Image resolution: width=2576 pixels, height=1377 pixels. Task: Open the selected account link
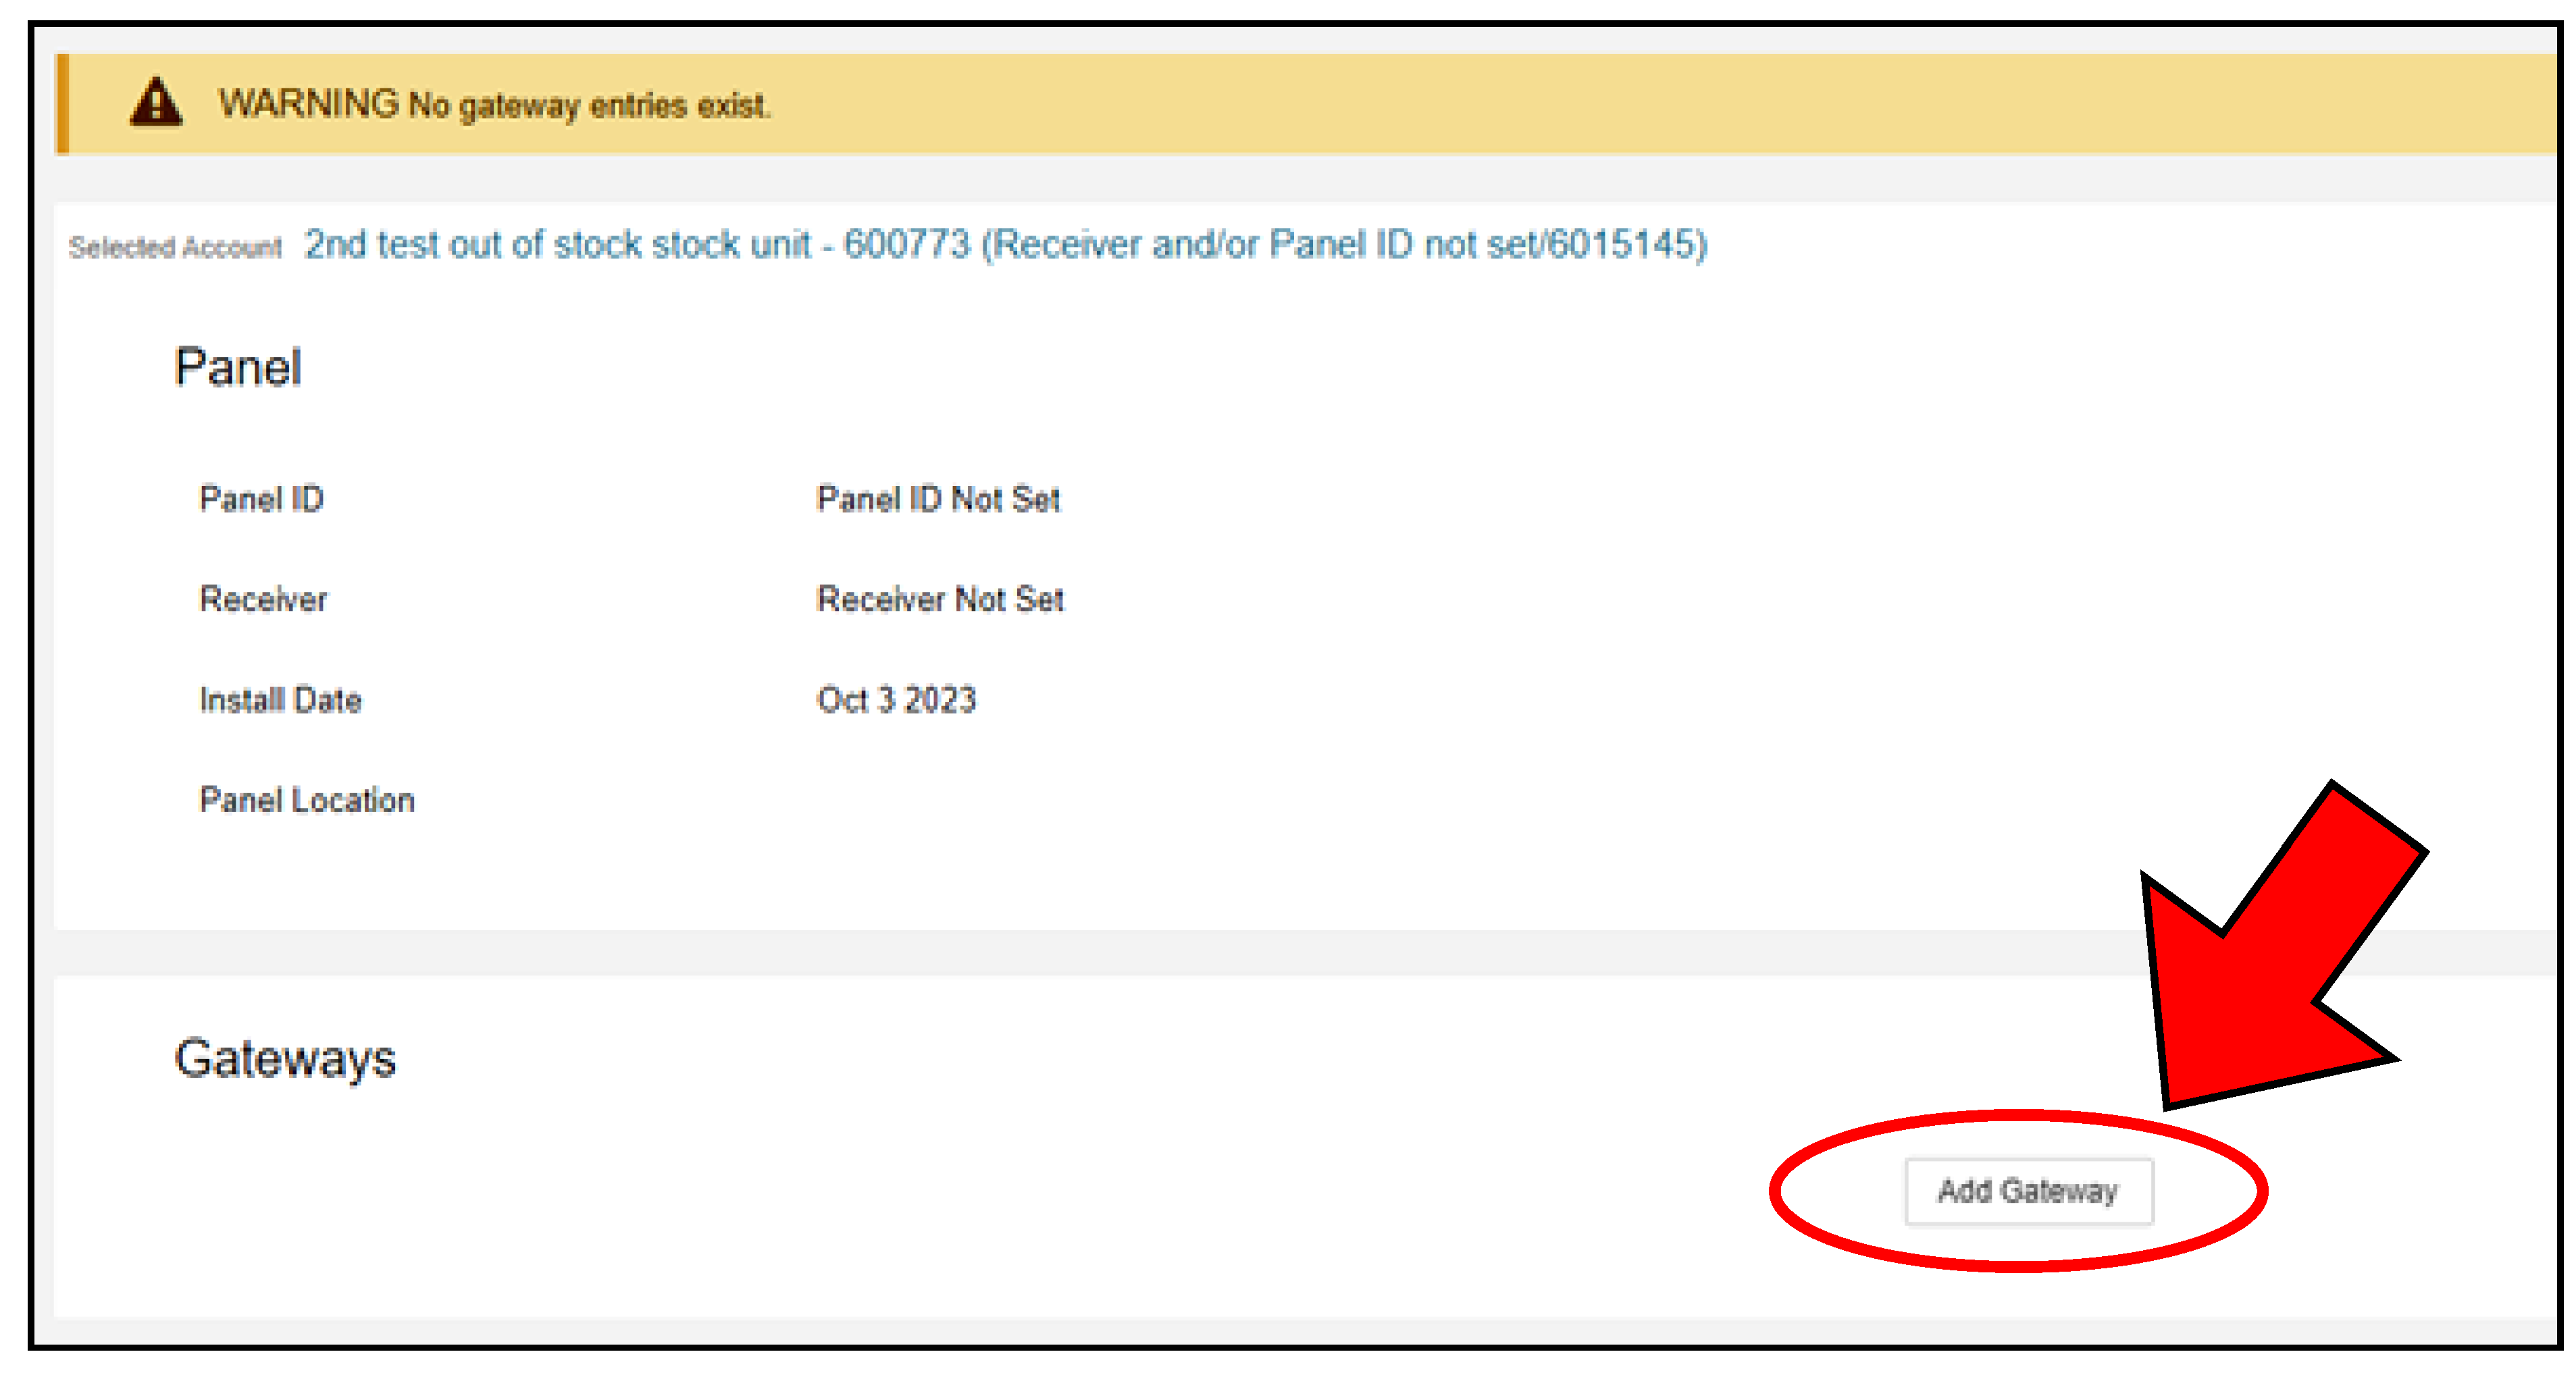[x=1005, y=245]
